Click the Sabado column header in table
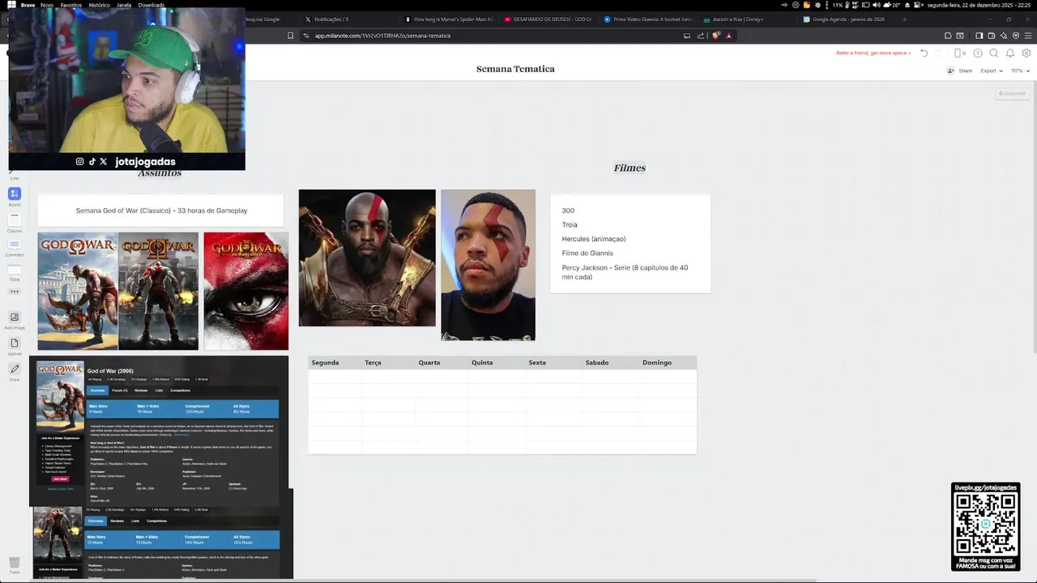The height and width of the screenshot is (583, 1037). [x=597, y=363]
